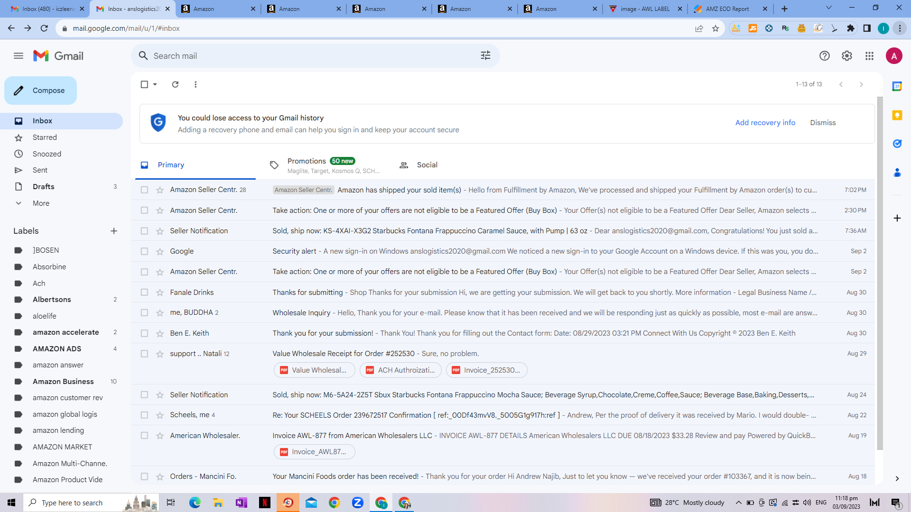
Task: Show the side panel chevron
Action: click(897, 479)
